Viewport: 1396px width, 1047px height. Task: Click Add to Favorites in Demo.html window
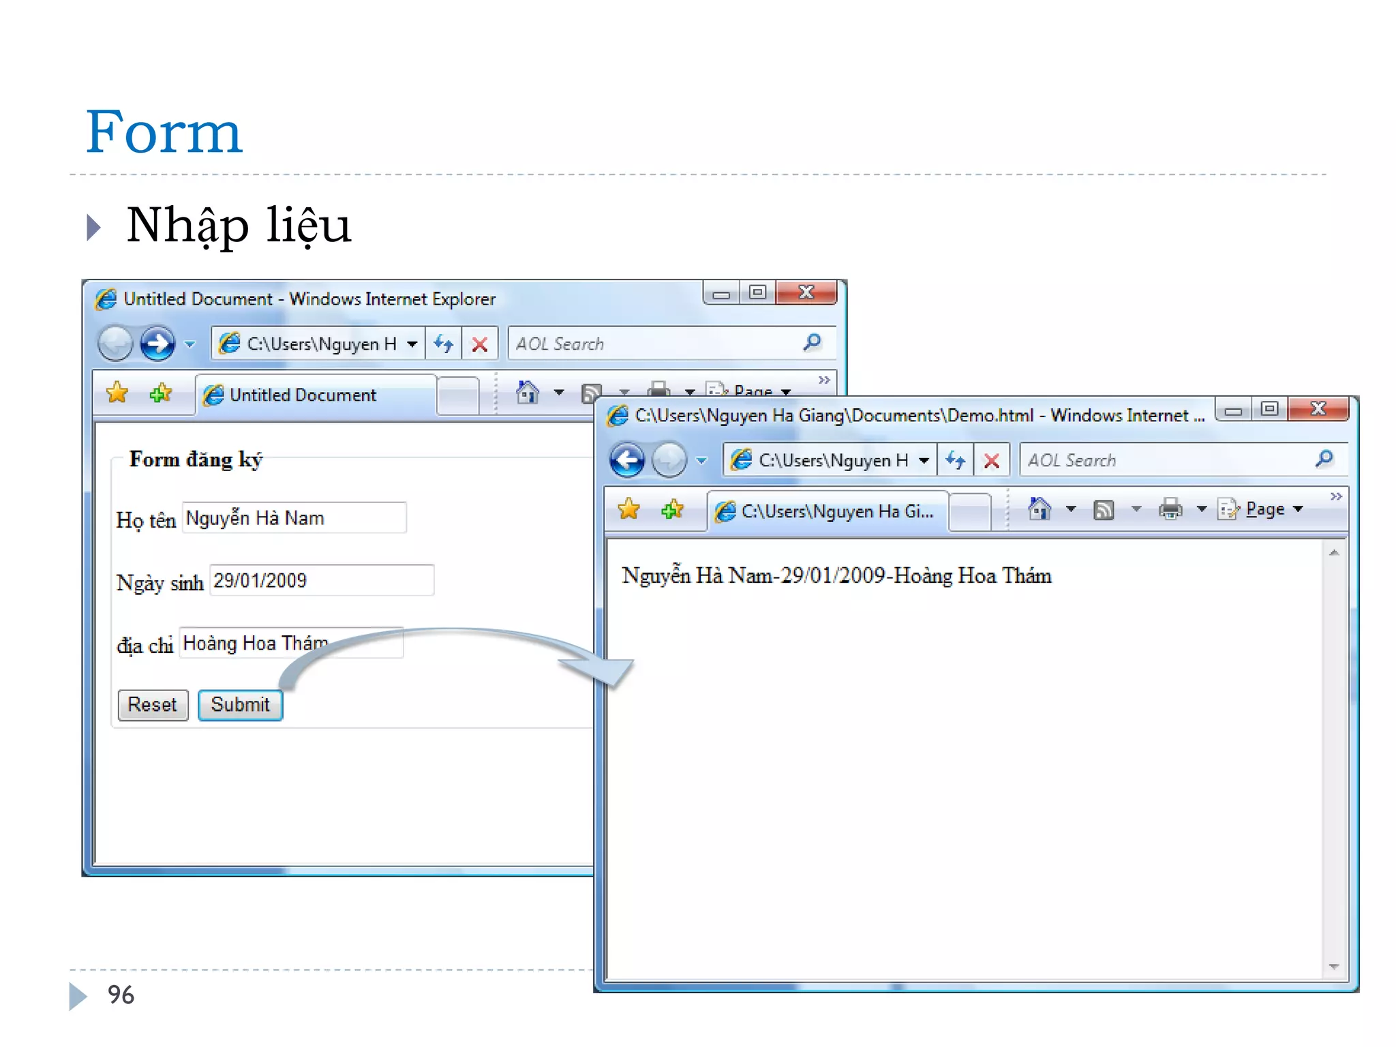coord(673,509)
